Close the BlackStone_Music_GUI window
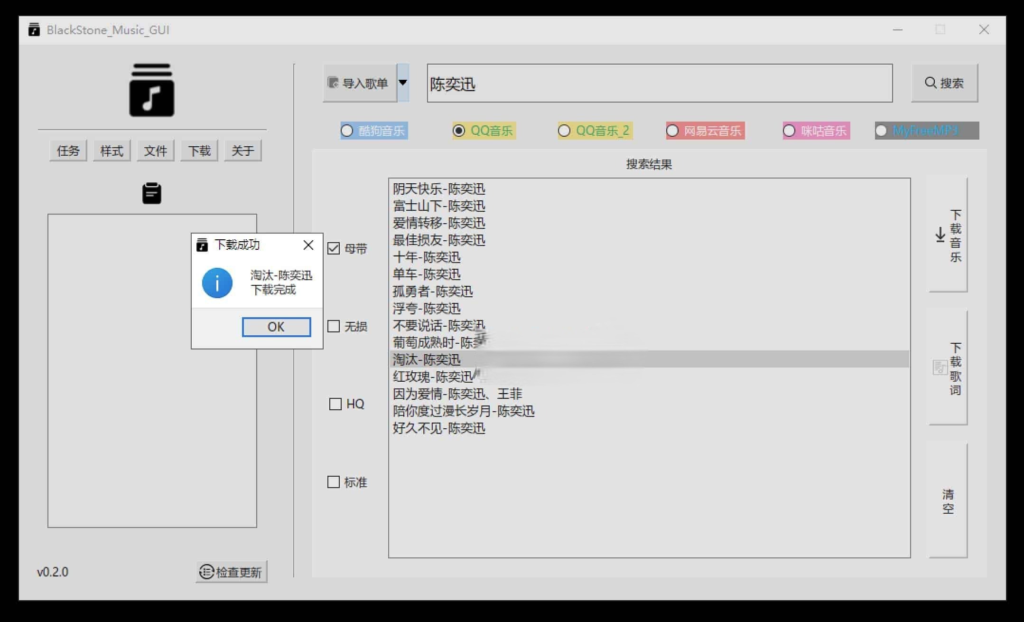 [984, 30]
